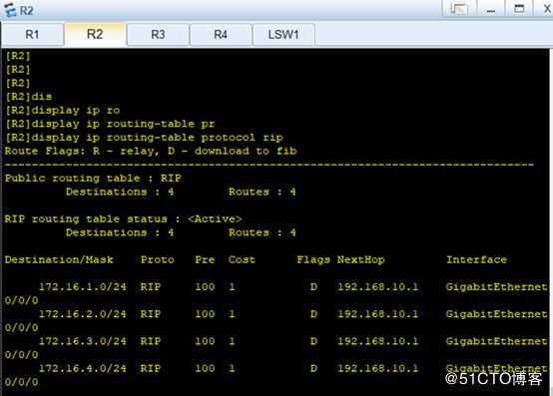Switch to the R1 tab
Image resolution: width=553 pixels, height=396 pixels.
(x=32, y=35)
